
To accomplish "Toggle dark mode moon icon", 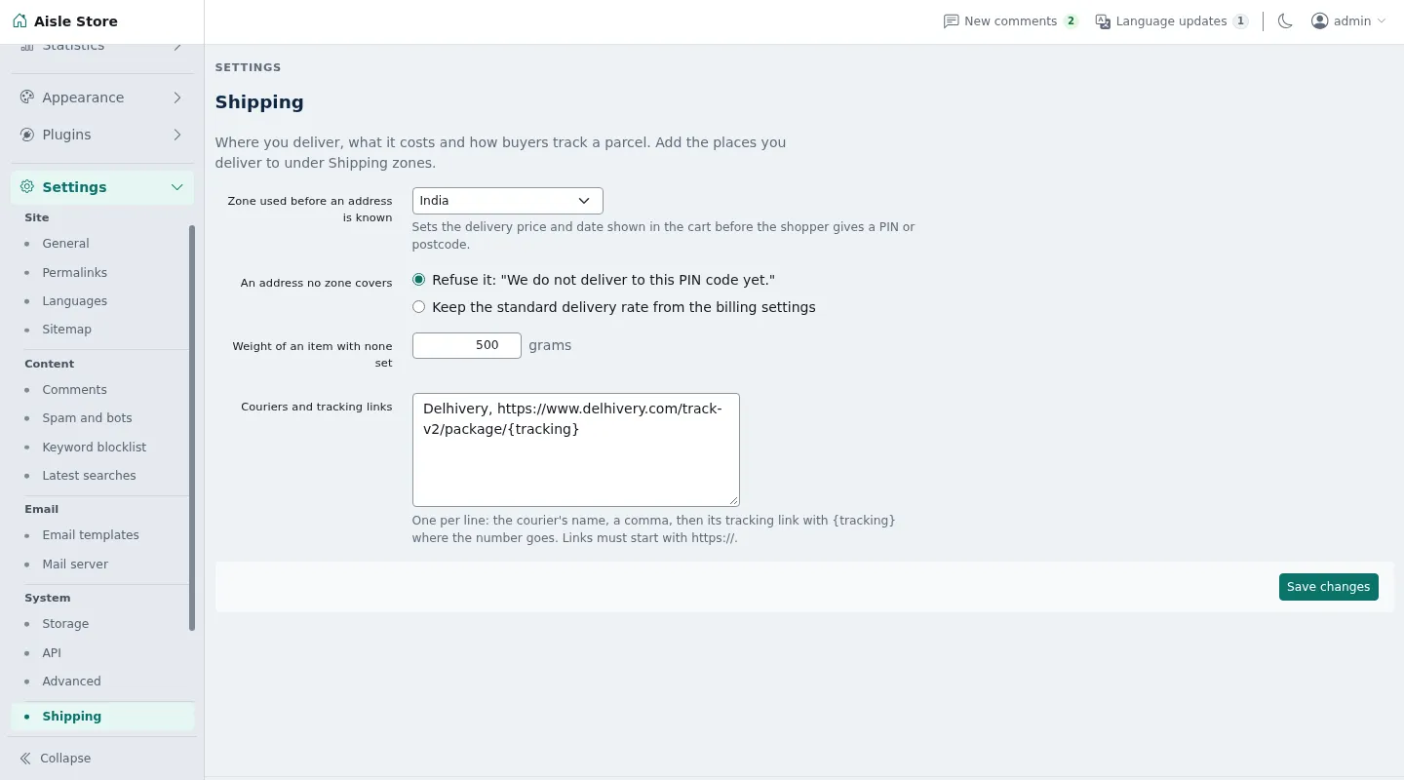I will [x=1285, y=21].
